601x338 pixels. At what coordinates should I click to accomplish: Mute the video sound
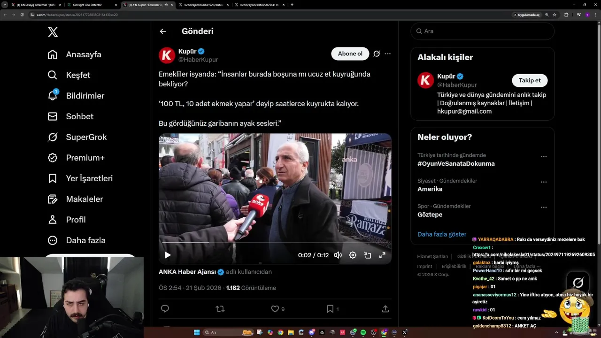pyautogui.click(x=338, y=255)
